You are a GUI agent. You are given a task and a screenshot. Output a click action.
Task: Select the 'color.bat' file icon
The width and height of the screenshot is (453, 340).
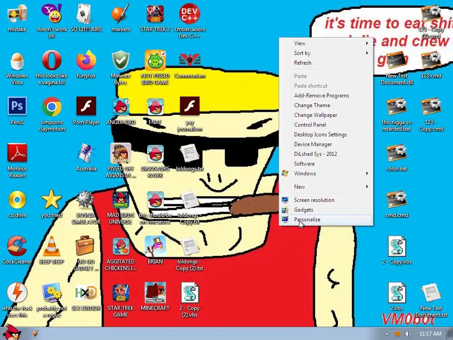(396, 153)
